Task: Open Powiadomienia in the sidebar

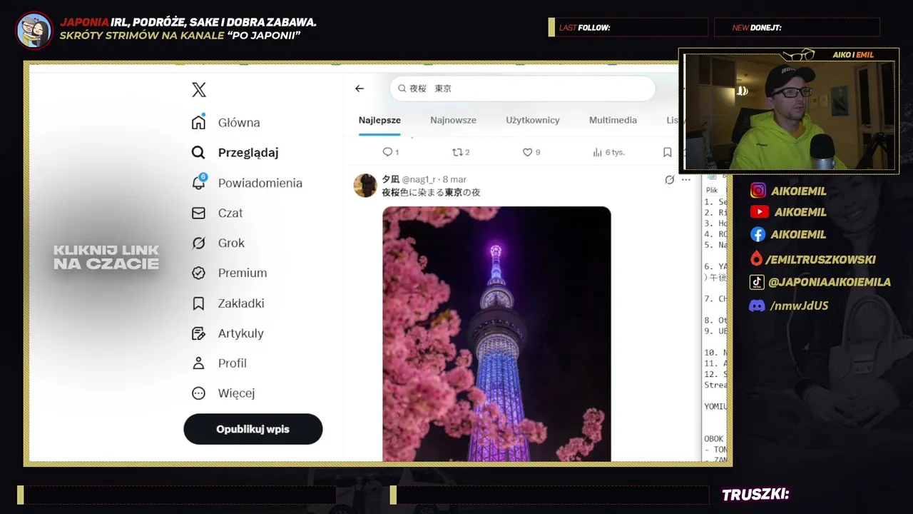Action: [x=260, y=183]
